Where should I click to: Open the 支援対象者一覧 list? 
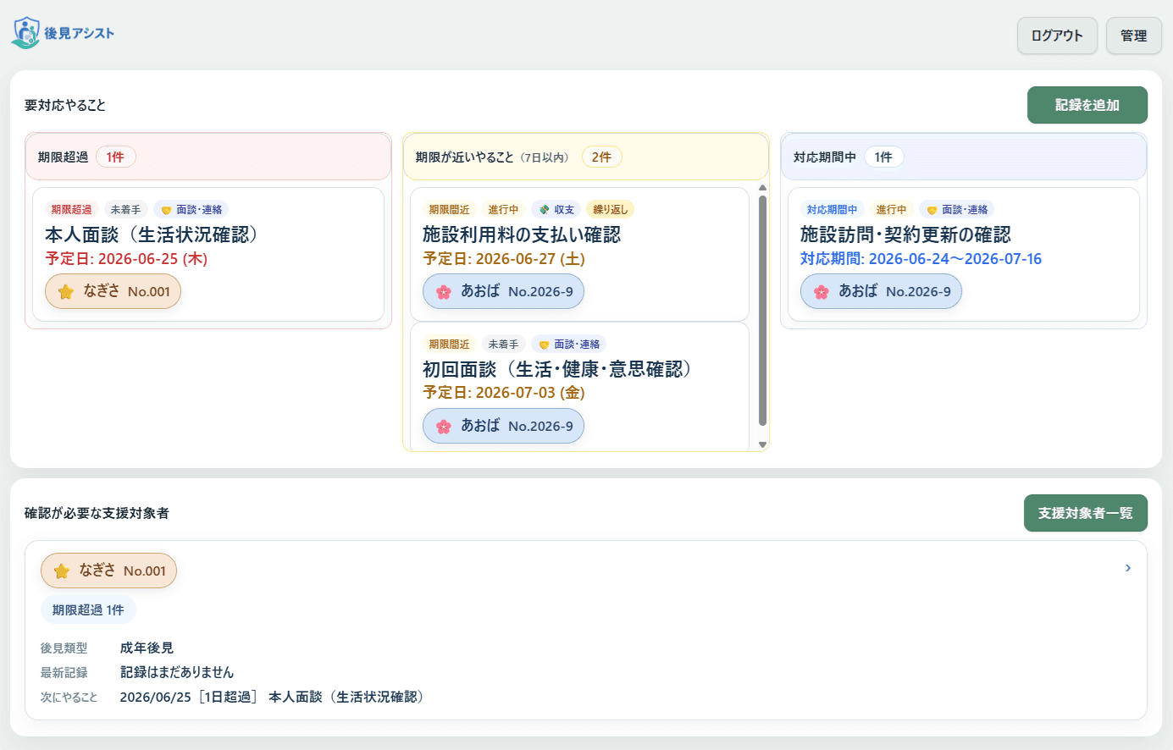[1086, 513]
